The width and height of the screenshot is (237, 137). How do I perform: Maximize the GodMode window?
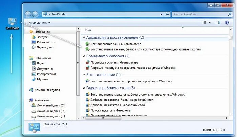[218, 5]
